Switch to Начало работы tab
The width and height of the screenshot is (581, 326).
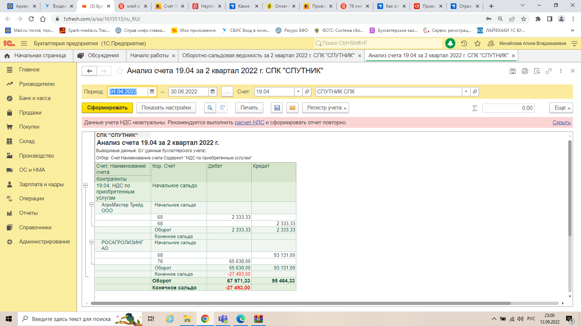click(x=149, y=55)
